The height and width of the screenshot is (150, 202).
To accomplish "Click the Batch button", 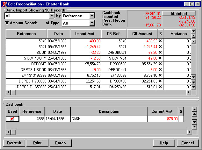I will [61, 143].
